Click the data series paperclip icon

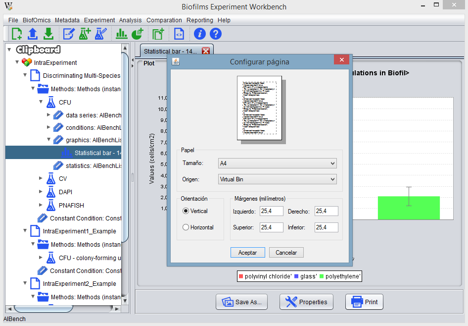coord(58,115)
